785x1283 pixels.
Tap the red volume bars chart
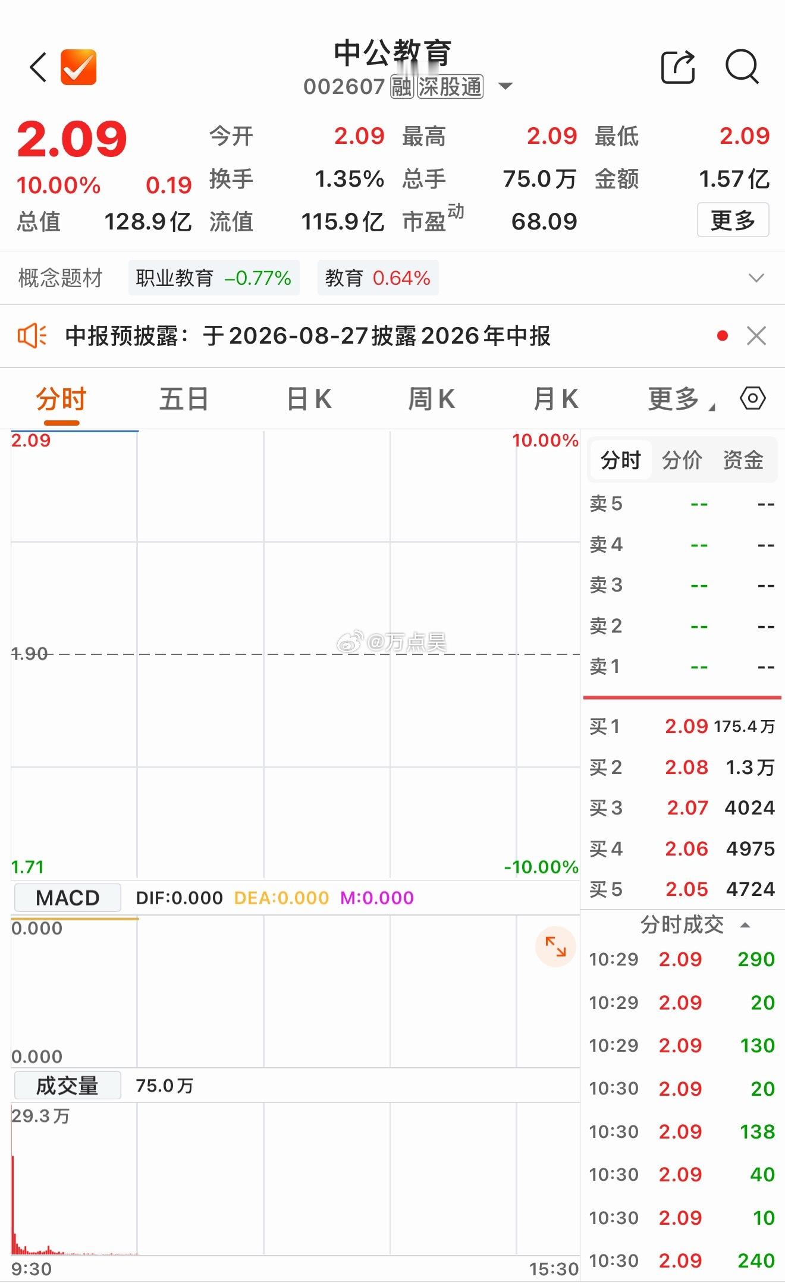pos(295,1178)
